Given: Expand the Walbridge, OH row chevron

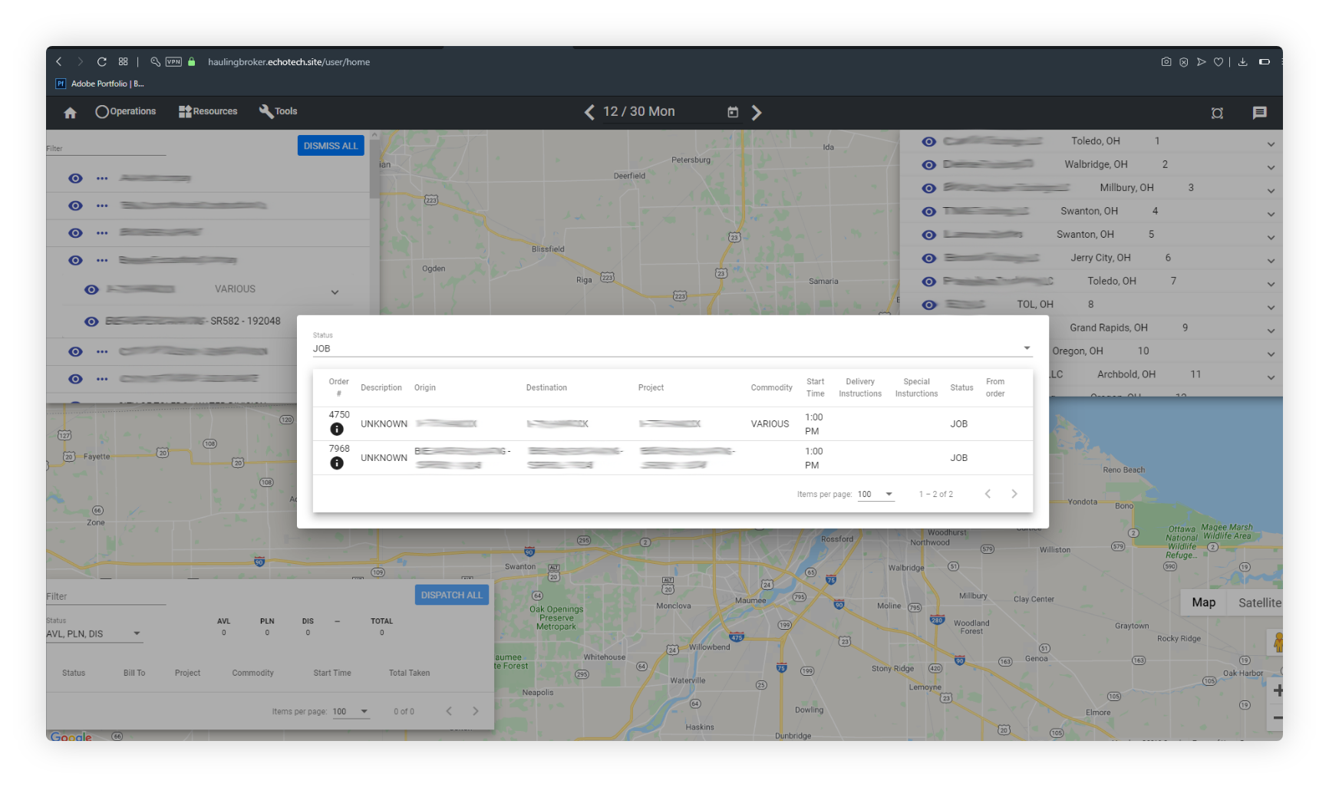Looking at the screenshot, I should (x=1271, y=167).
